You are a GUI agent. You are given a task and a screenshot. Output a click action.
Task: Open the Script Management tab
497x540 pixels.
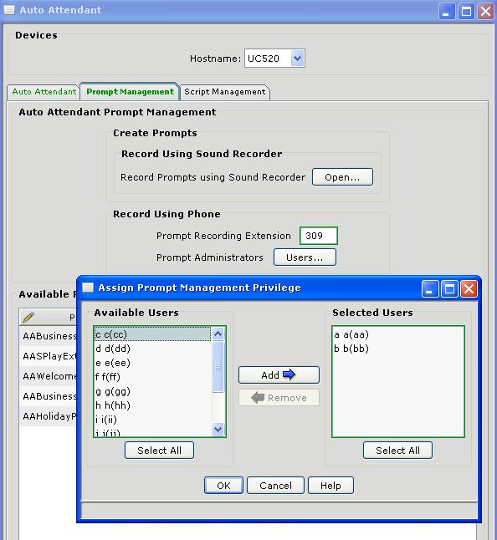point(225,92)
